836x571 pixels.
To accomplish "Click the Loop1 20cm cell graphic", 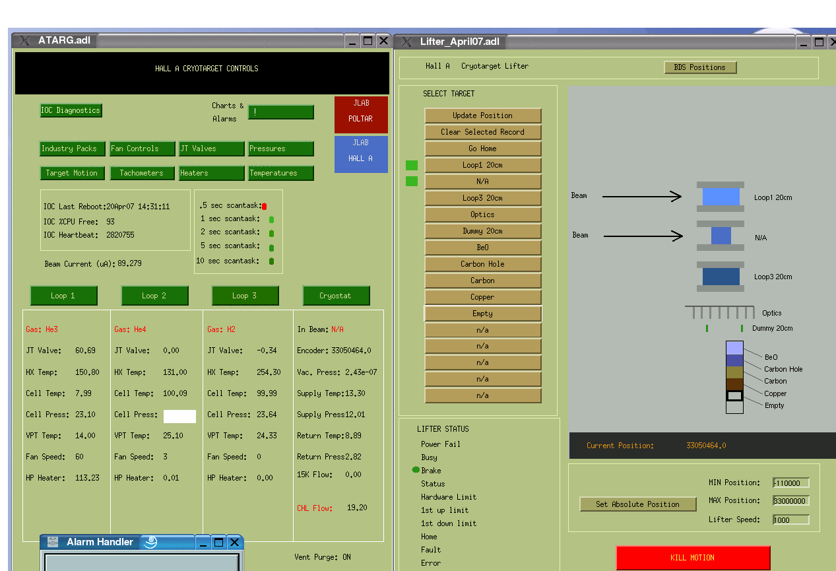I will pyautogui.click(x=721, y=197).
